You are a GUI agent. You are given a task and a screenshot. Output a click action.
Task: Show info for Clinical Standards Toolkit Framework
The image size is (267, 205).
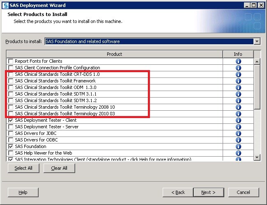pos(238,81)
